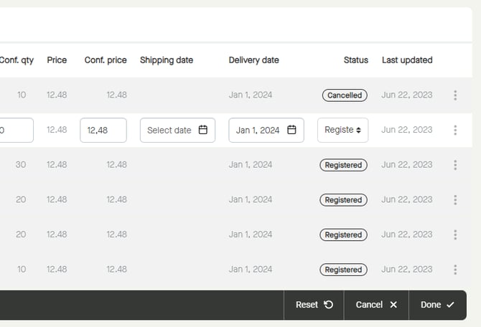The image size is (481, 327).
Task: Open row menu for the Cancelled order
Action: [455, 95]
